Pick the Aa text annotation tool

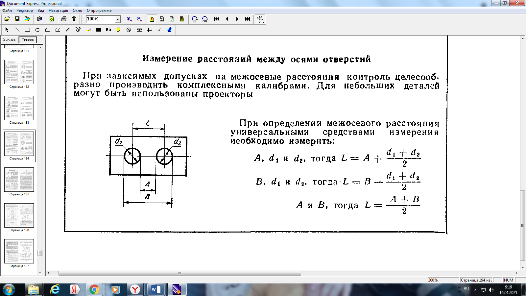click(108, 30)
